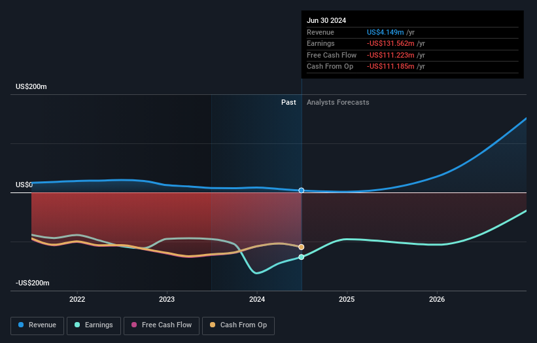Viewport: 537px width, 343px height.
Task: Click the teal Earnings legend dot
Action: click(x=77, y=325)
